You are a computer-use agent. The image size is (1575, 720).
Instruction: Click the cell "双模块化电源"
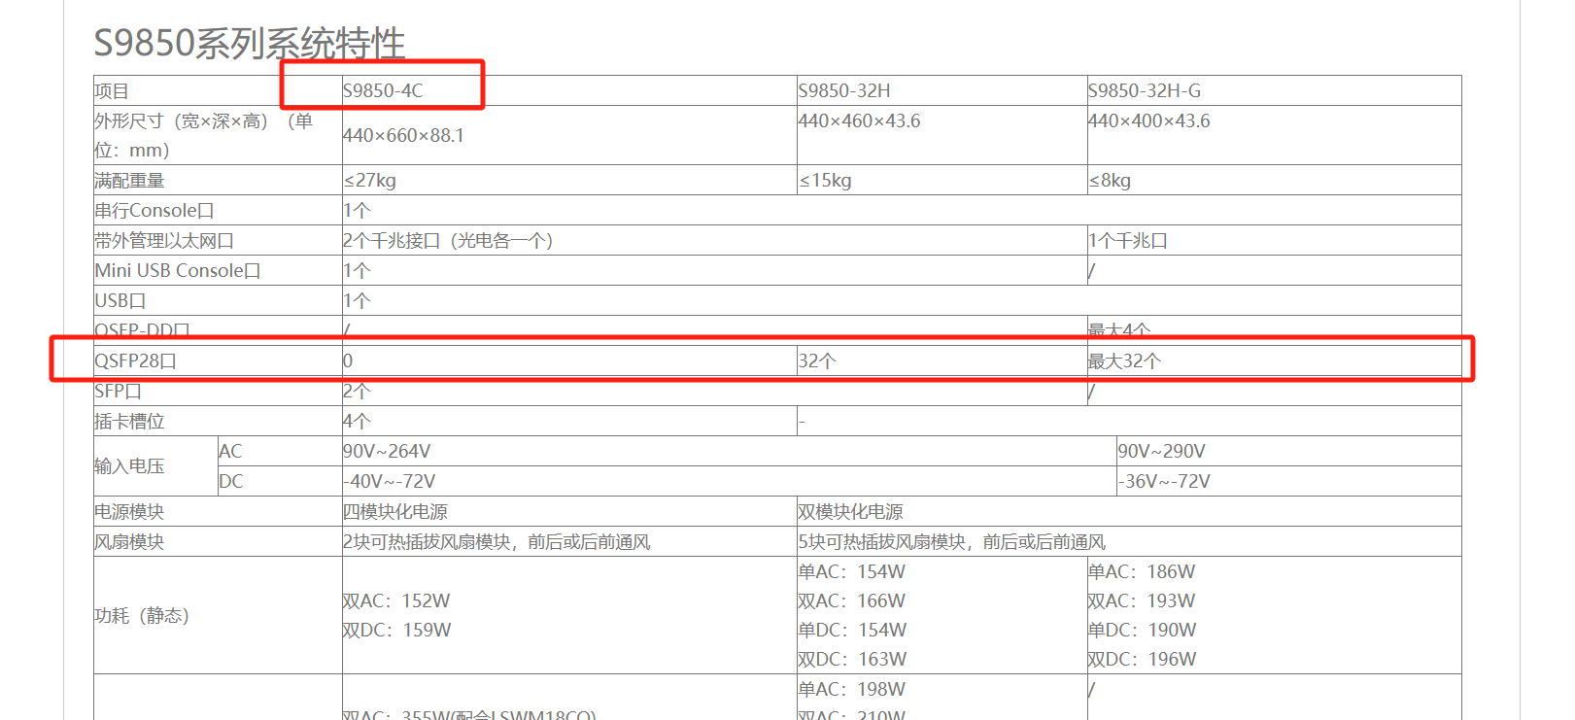click(850, 512)
